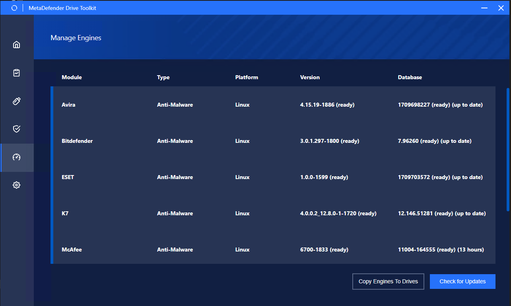Image resolution: width=511 pixels, height=306 pixels.
Task: Click the Manage Engines page heading
Action: point(76,38)
